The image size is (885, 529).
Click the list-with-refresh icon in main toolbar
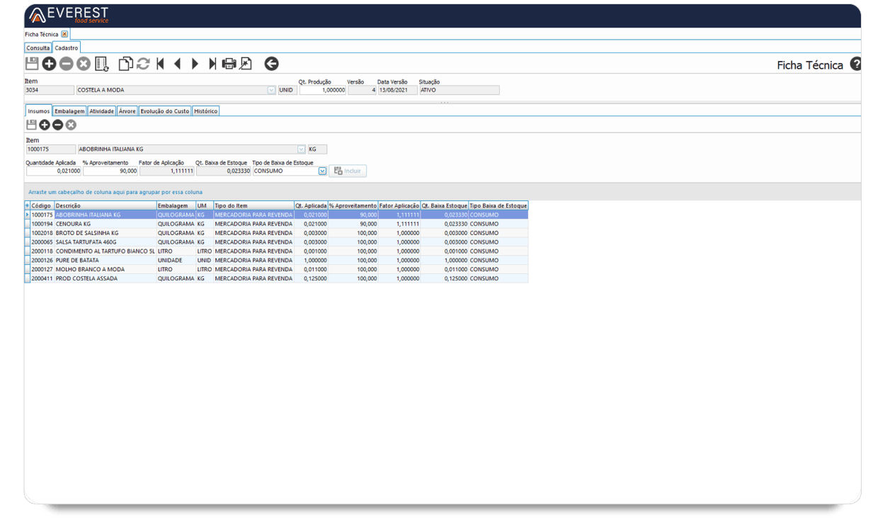click(x=102, y=64)
